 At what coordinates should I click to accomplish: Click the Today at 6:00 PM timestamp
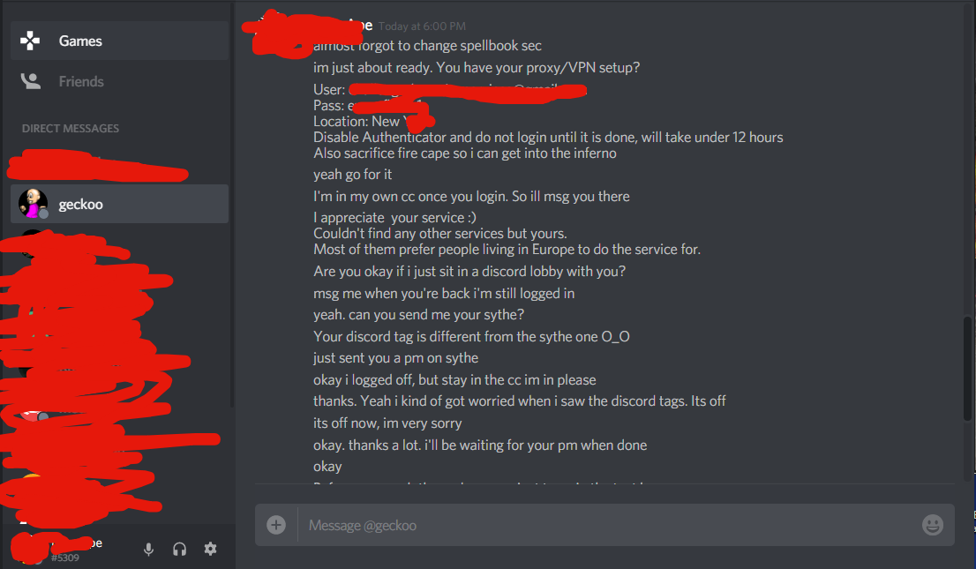click(422, 26)
